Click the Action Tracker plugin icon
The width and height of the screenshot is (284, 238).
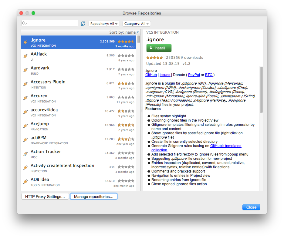tap(25, 154)
